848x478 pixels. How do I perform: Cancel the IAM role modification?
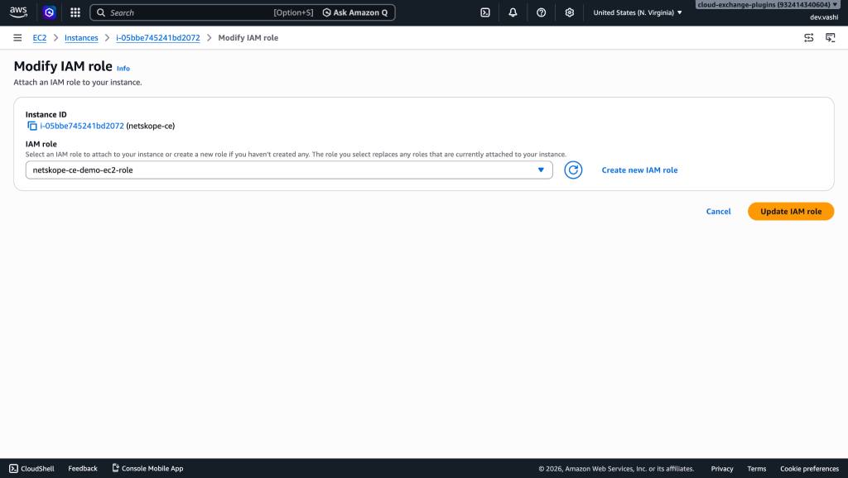pyautogui.click(x=718, y=211)
